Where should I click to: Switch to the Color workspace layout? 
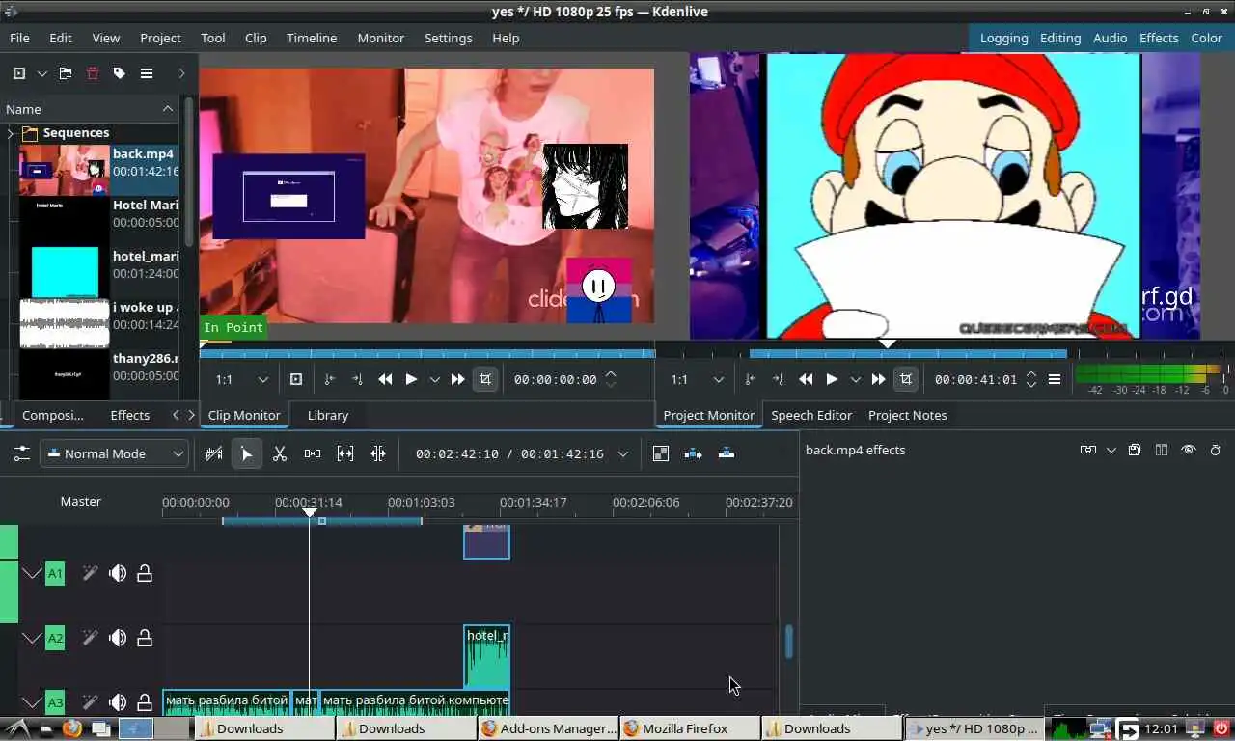point(1206,38)
